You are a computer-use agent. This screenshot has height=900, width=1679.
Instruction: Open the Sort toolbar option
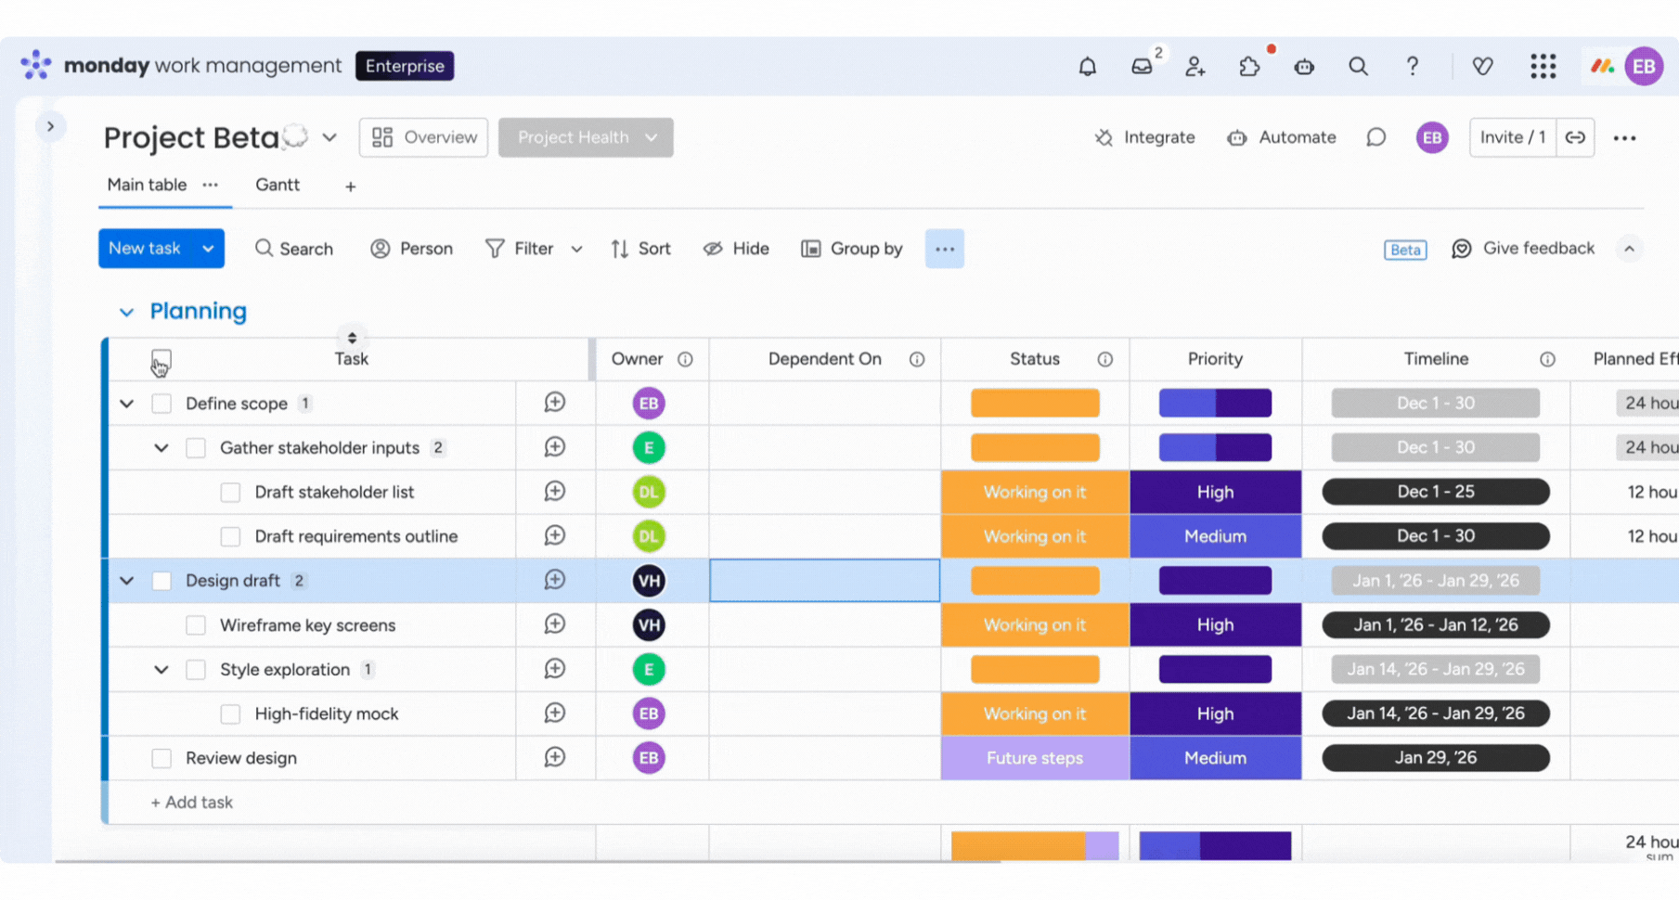tap(640, 249)
